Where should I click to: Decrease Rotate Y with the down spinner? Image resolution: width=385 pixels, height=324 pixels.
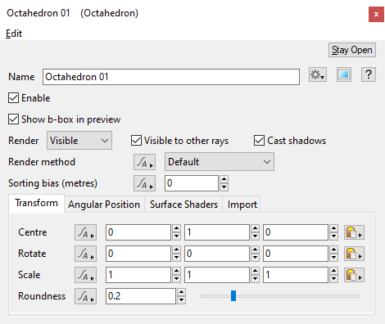(x=255, y=258)
